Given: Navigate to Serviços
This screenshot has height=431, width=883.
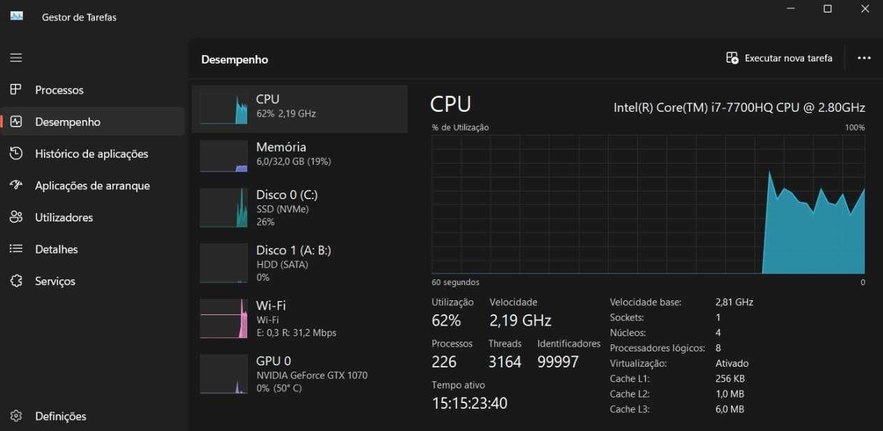Looking at the screenshot, I should tap(94, 281).
